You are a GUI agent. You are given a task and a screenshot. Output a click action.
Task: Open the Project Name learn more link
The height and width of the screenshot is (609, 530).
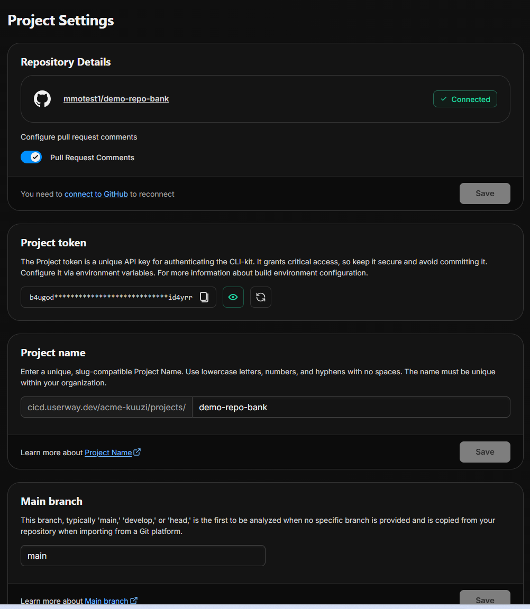(x=108, y=453)
